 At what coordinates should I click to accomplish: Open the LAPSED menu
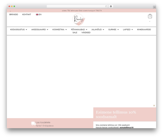click(126, 29)
